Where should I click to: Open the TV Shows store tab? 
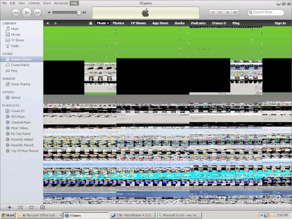pos(138,23)
